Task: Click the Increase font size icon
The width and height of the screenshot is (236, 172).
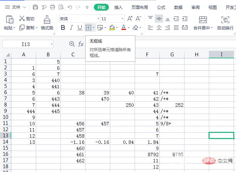Action: 130,19
